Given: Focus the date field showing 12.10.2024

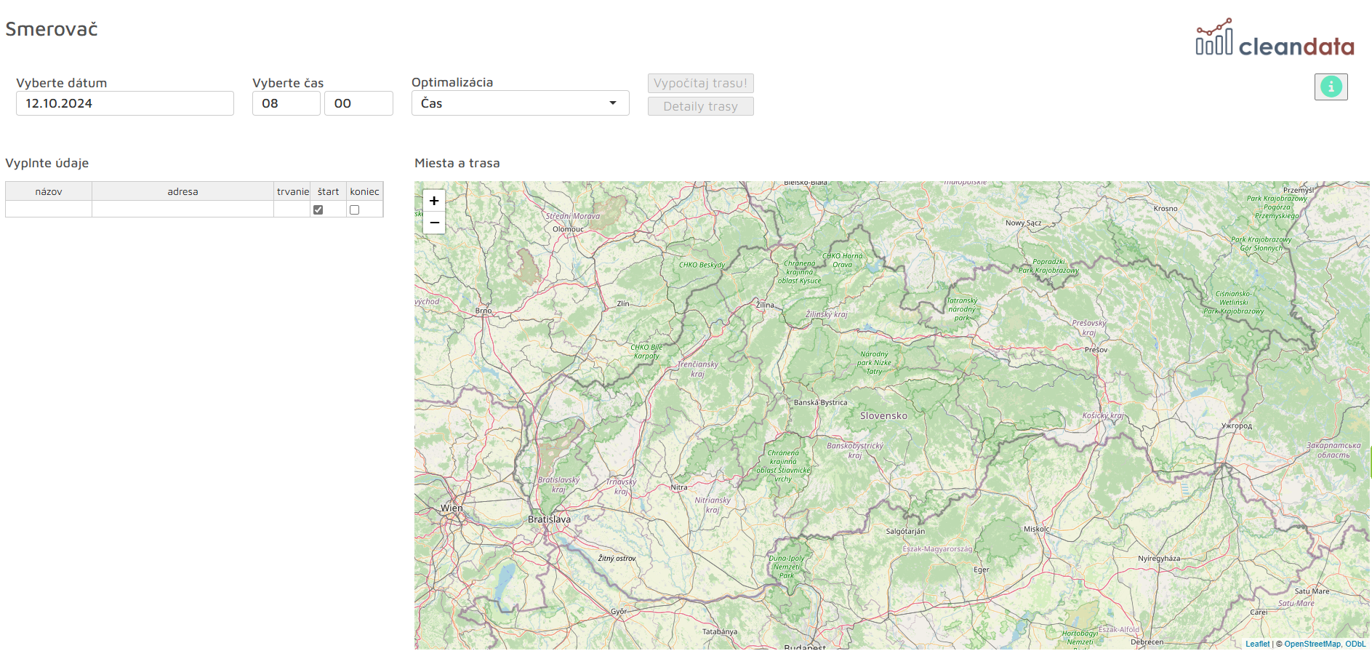Looking at the screenshot, I should 125,103.
